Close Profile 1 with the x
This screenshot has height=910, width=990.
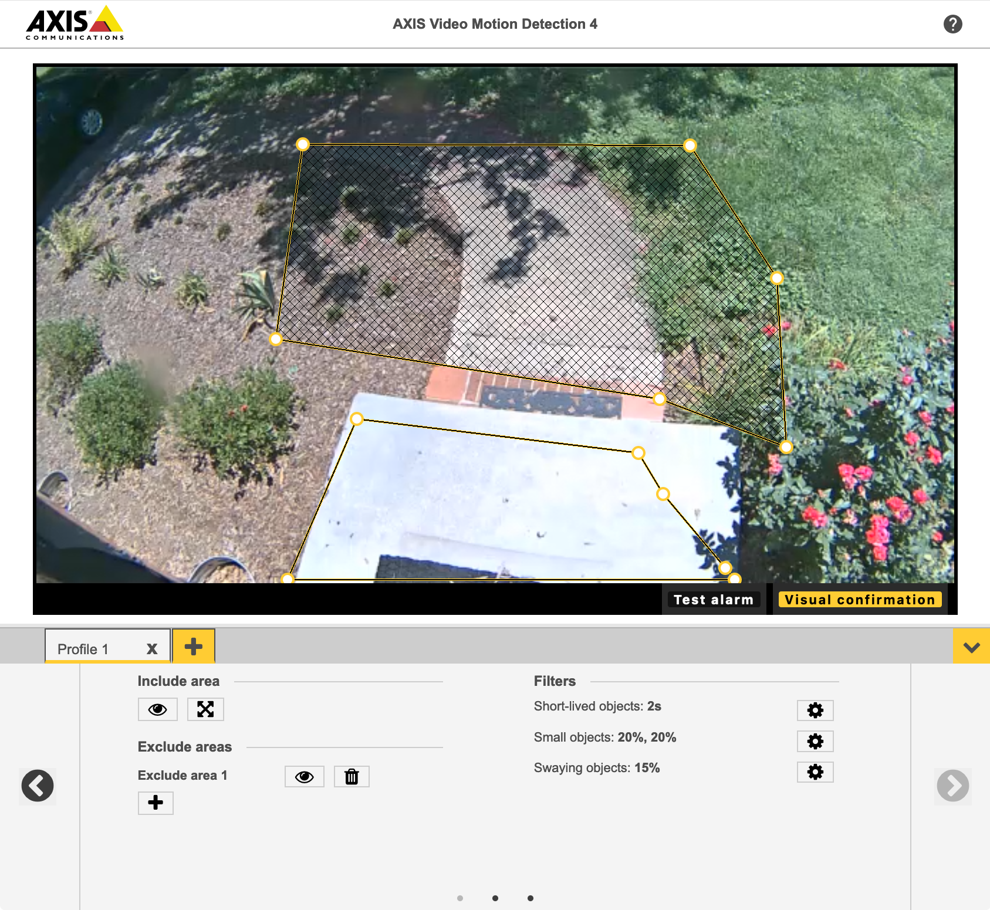click(x=152, y=649)
